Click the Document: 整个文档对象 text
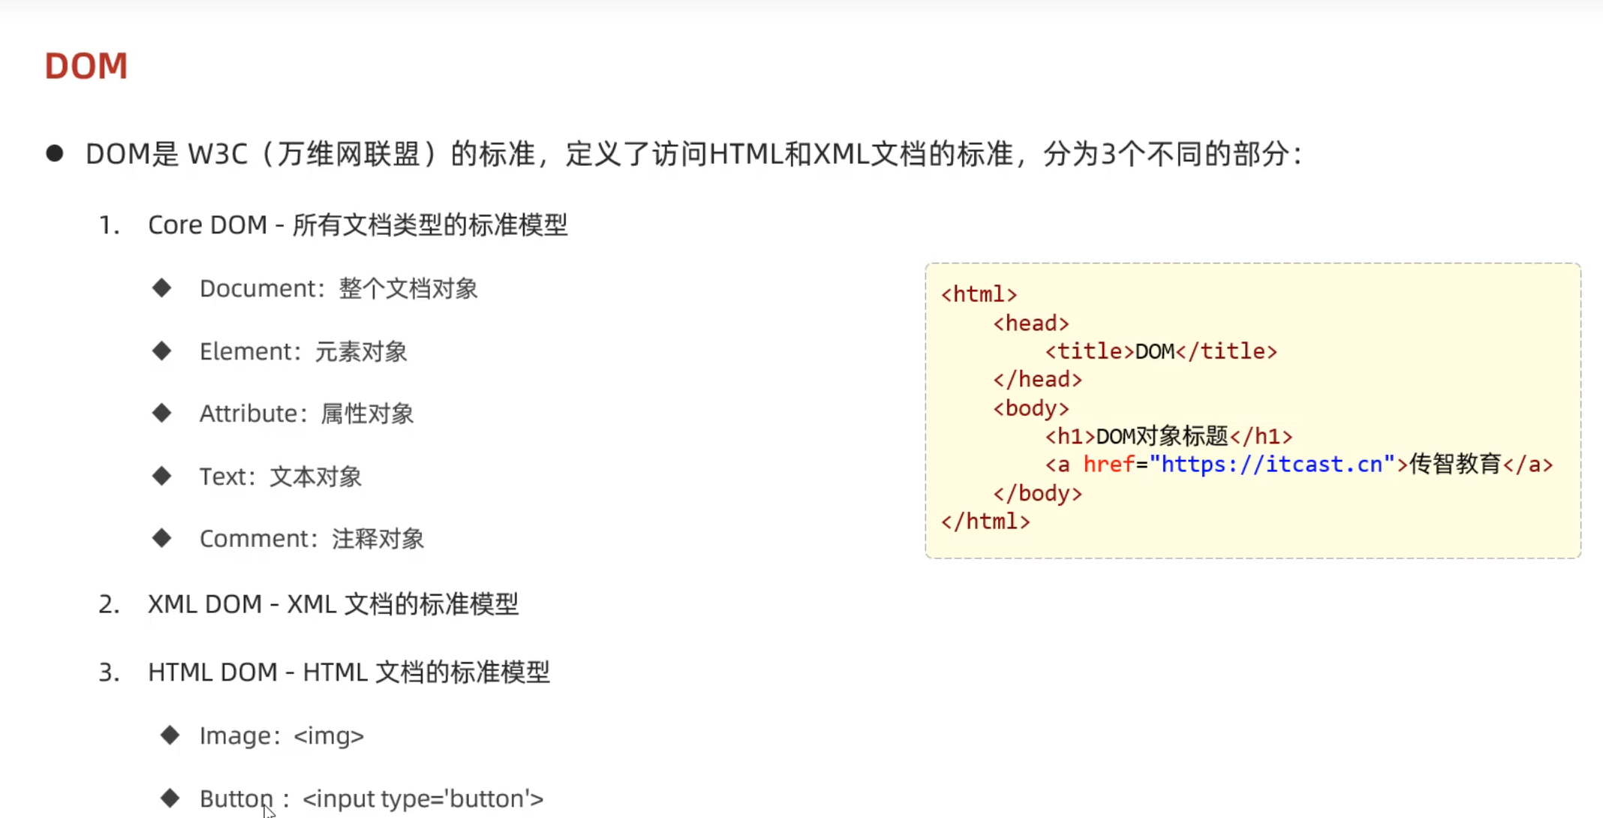 [338, 289]
